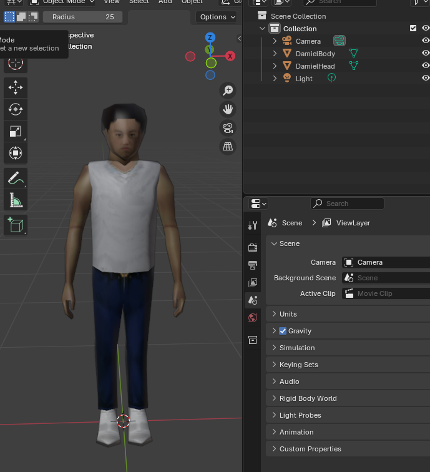This screenshot has width=430, height=472.
Task: Open the Output properties tab
Action: coord(253,265)
